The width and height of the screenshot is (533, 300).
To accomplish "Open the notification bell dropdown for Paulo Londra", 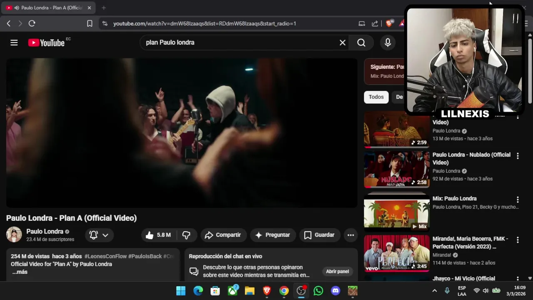I will click(99, 235).
